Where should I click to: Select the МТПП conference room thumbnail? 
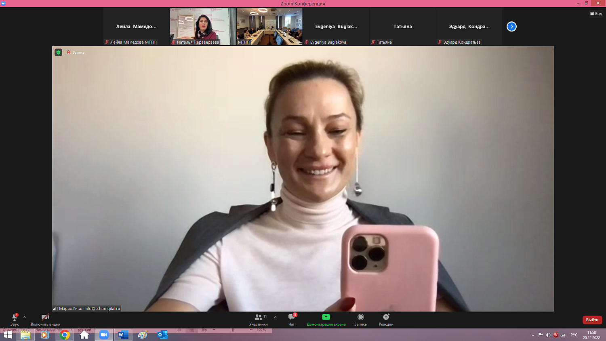(x=269, y=27)
